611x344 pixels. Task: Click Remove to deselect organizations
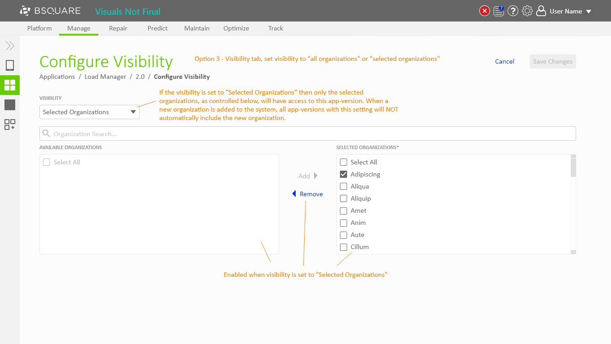click(x=308, y=194)
